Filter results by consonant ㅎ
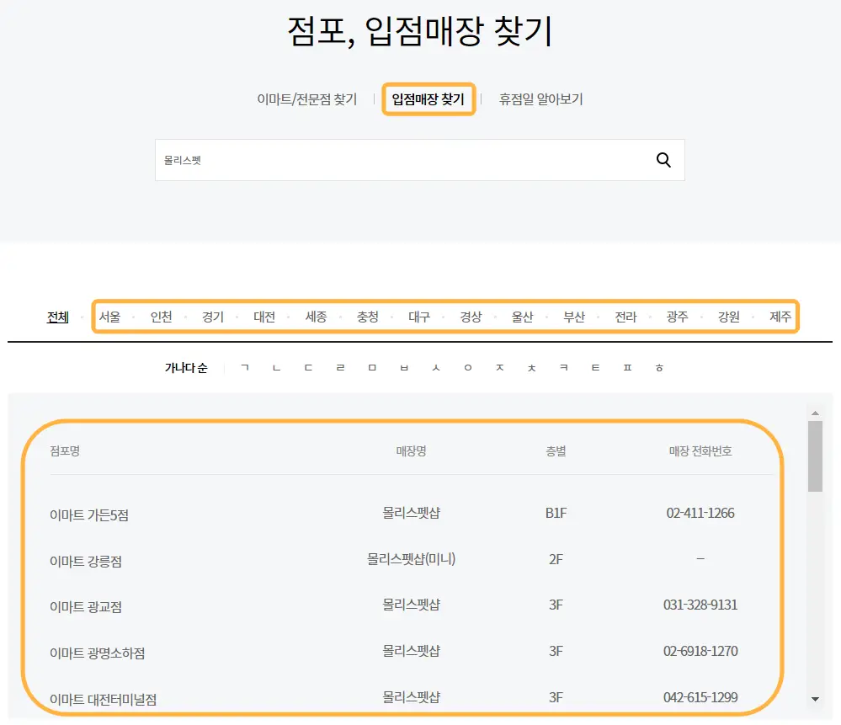The height and width of the screenshot is (725, 841). (x=660, y=367)
